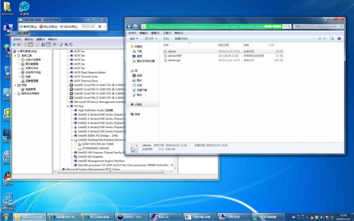
Task: Pause the Problem Steps Recorder (暂停记录)
Action: 28,27
